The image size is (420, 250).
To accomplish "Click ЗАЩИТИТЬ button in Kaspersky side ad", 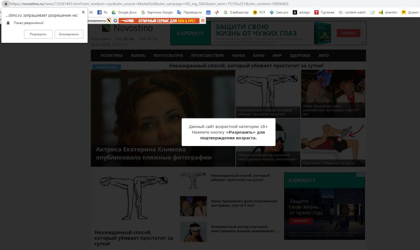I will 301,221.
